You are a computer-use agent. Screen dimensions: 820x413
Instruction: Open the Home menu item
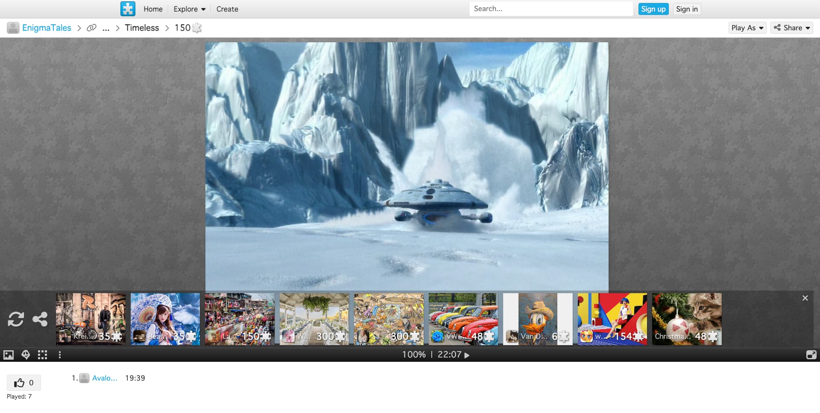point(153,9)
